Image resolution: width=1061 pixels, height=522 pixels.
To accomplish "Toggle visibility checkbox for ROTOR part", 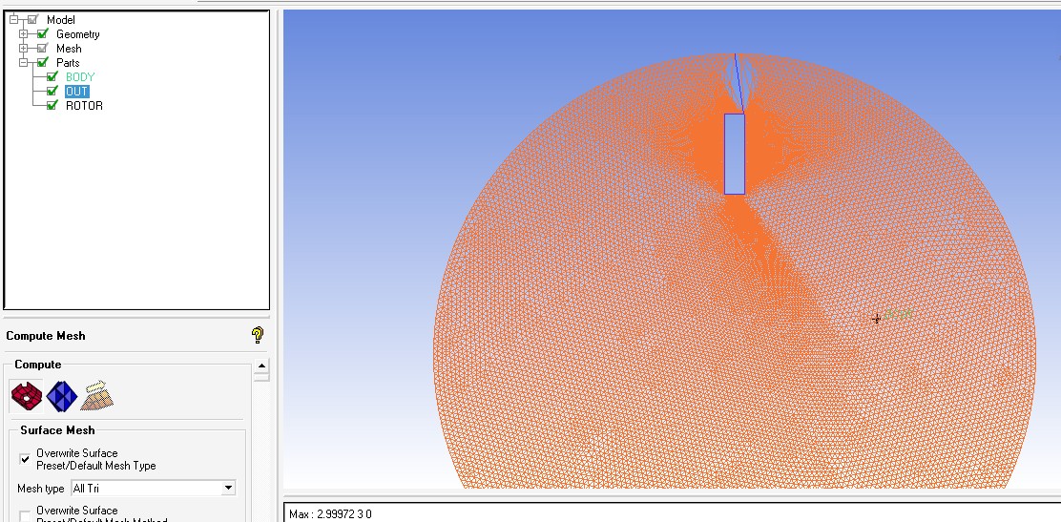I will click(52, 106).
